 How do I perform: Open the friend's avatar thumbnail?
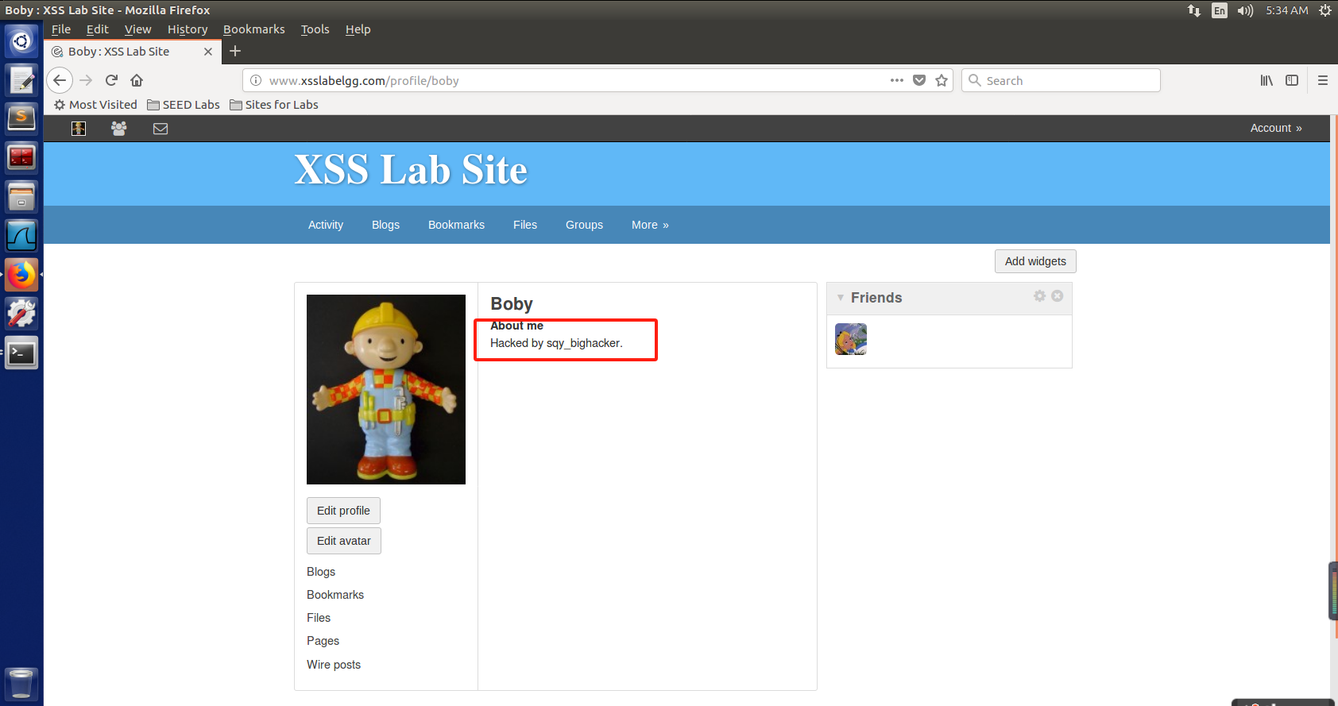tap(851, 339)
